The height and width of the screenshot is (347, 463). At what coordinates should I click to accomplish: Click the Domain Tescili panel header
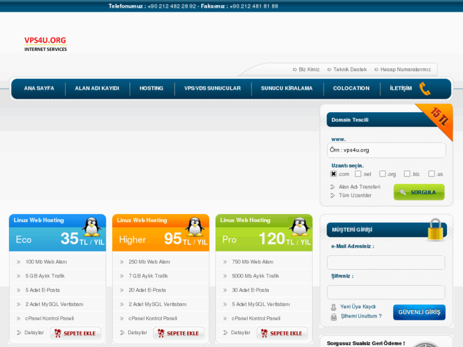pos(387,120)
